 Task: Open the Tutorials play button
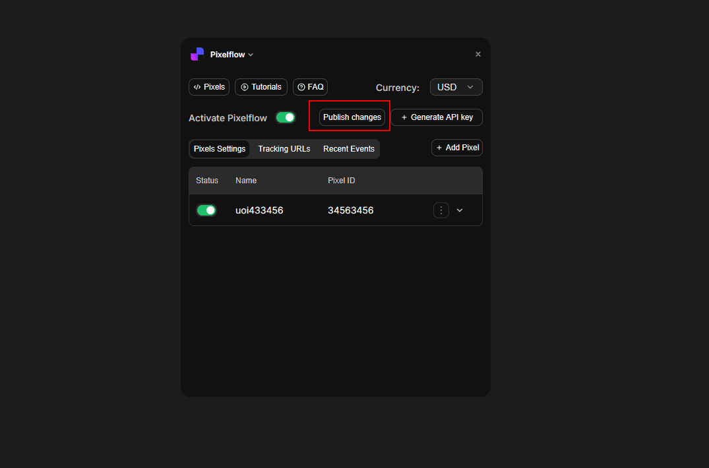pyautogui.click(x=261, y=87)
